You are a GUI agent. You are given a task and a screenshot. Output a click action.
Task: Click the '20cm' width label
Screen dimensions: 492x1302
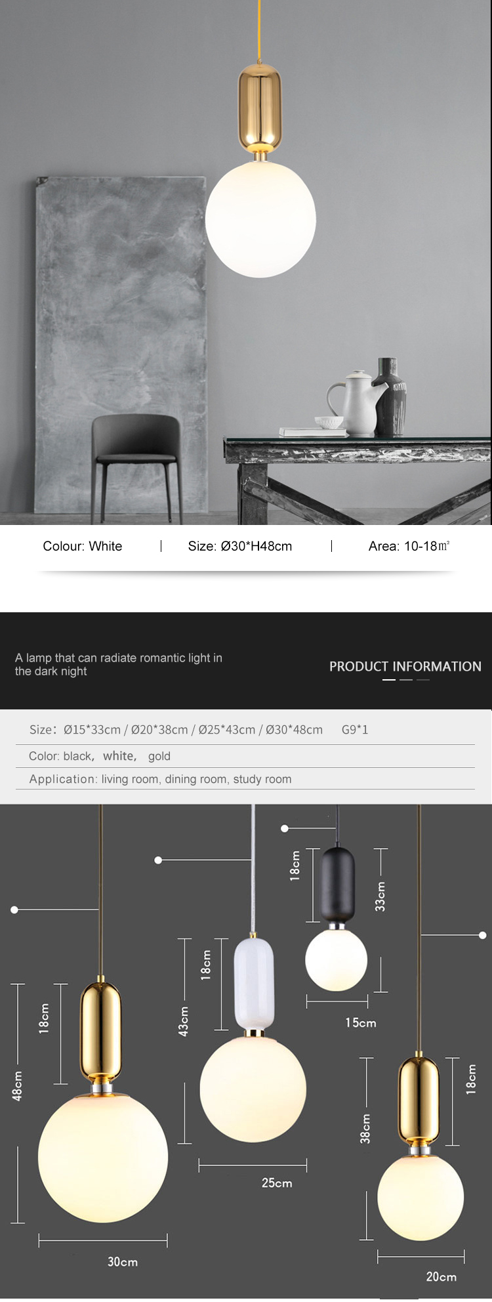(441, 1276)
